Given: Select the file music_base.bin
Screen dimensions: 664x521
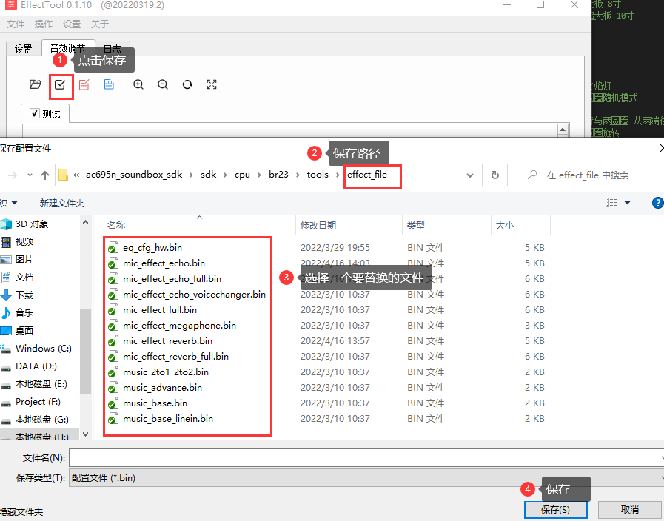Looking at the screenshot, I should [155, 403].
